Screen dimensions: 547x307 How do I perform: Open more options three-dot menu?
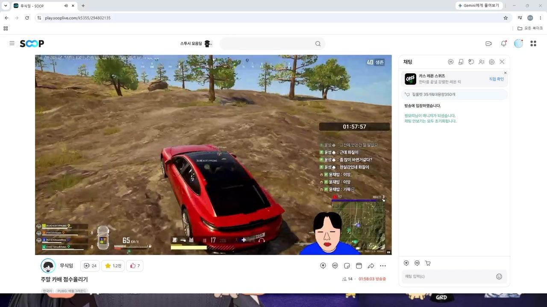[383, 266]
